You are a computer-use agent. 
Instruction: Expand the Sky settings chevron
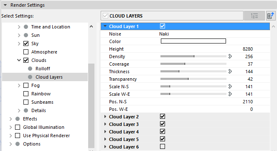(19, 44)
